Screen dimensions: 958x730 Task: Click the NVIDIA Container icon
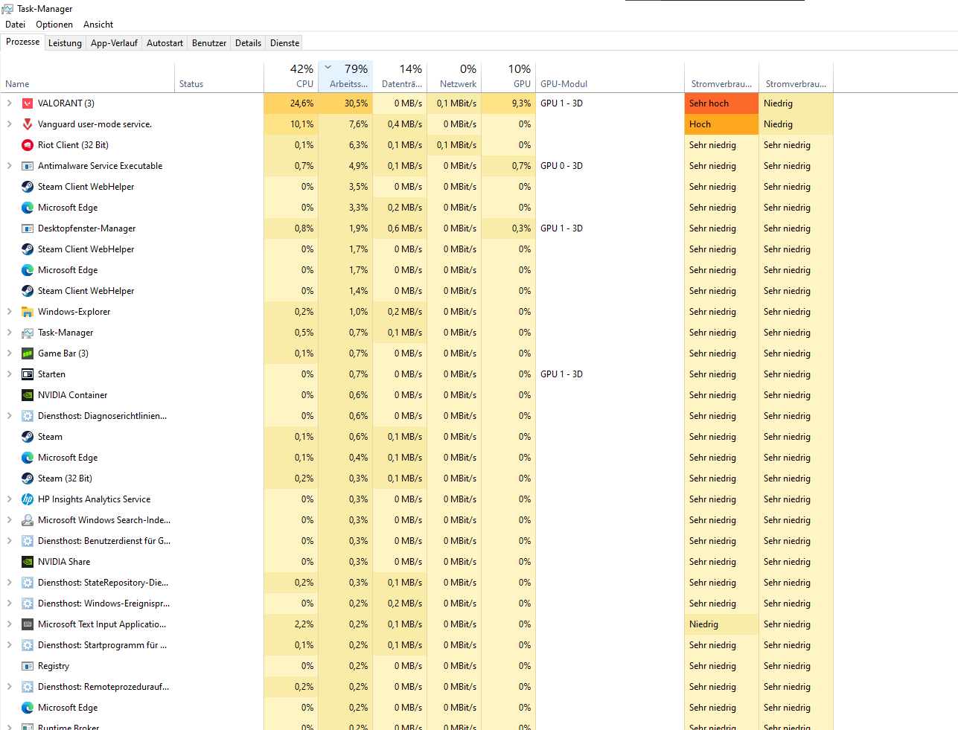[28, 395]
